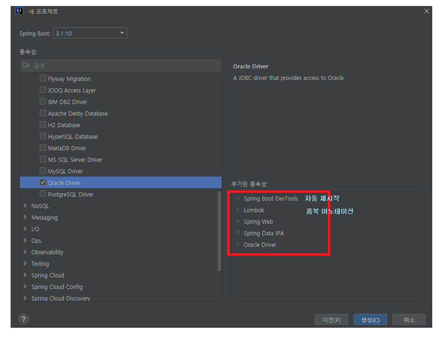
Task: Close the 새 프로젝트 dialog
Action: pos(427,11)
